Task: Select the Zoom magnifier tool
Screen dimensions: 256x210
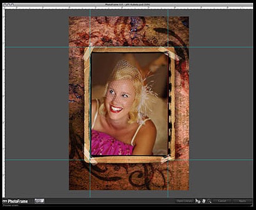Action: pyautogui.click(x=209, y=201)
